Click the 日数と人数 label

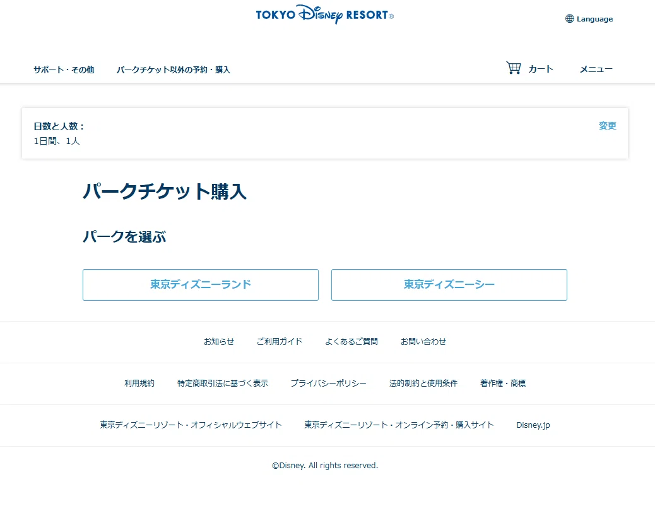(x=59, y=126)
